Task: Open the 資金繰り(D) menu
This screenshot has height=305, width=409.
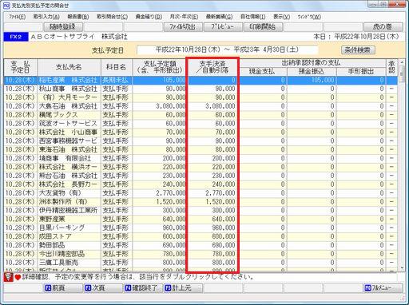Action: point(149,17)
